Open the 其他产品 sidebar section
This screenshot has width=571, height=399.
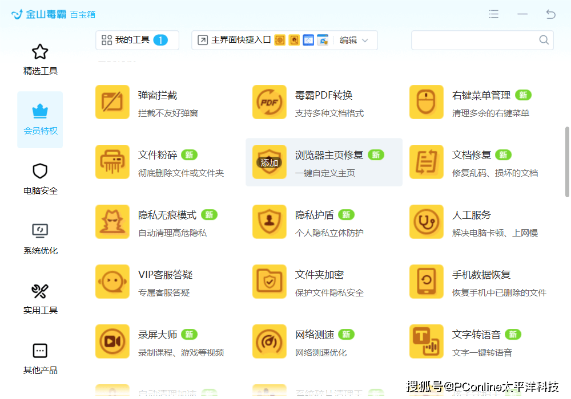pos(40,359)
